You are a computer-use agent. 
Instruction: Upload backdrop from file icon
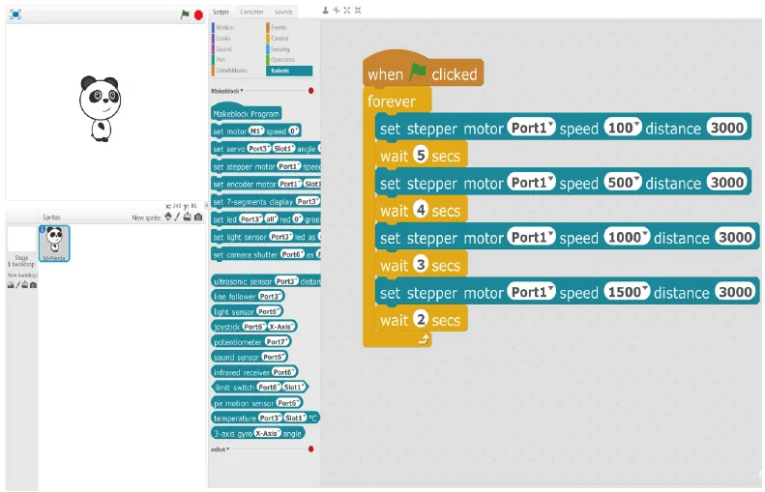click(x=24, y=285)
